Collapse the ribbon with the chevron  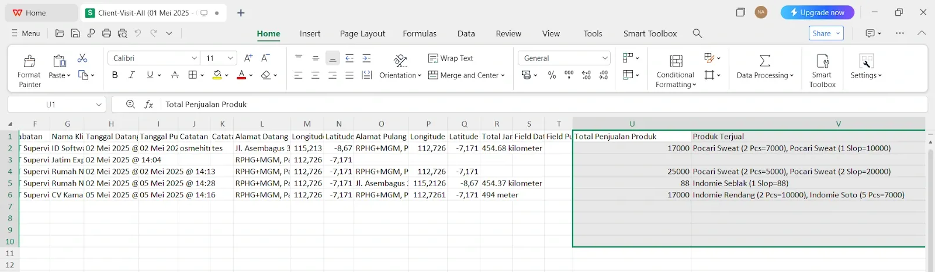click(922, 33)
